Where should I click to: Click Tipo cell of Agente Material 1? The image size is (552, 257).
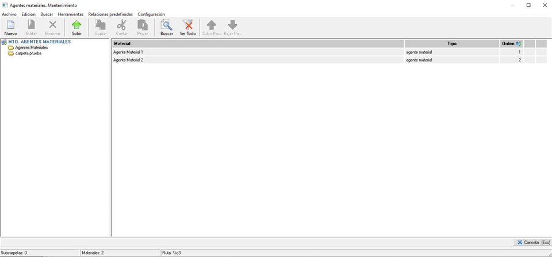coord(452,52)
